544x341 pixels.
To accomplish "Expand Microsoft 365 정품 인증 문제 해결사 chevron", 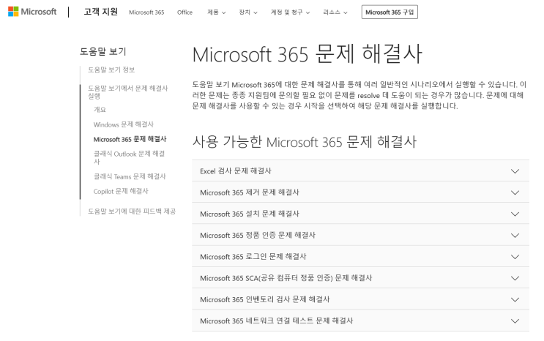I will 515,236.
